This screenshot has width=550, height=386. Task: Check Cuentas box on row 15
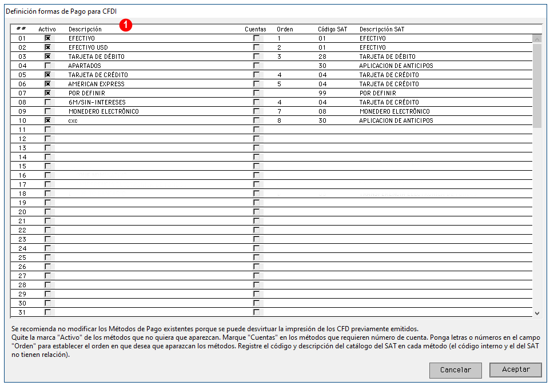[256, 166]
